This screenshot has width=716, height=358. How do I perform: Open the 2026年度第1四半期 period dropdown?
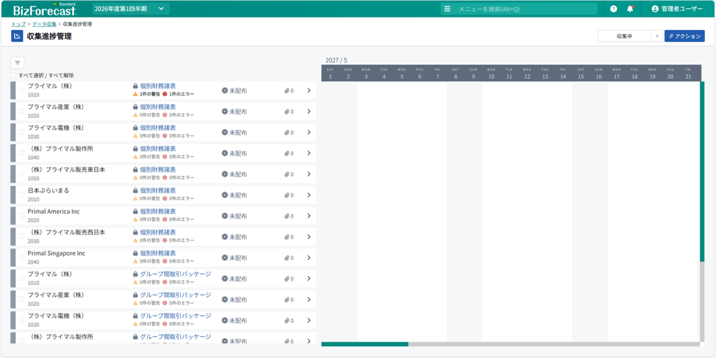(x=130, y=9)
